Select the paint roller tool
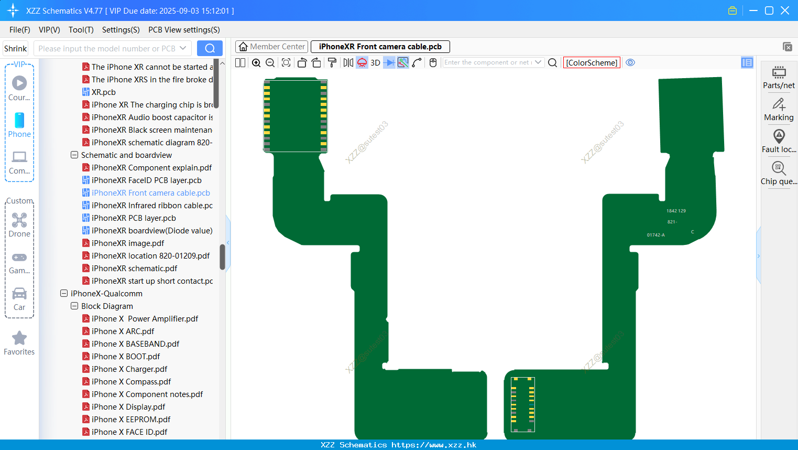Screen dimensions: 798x450 (x=332, y=62)
